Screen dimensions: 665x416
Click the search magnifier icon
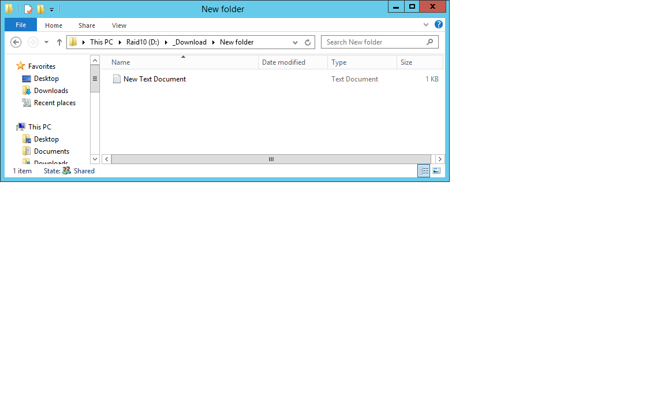[430, 42]
